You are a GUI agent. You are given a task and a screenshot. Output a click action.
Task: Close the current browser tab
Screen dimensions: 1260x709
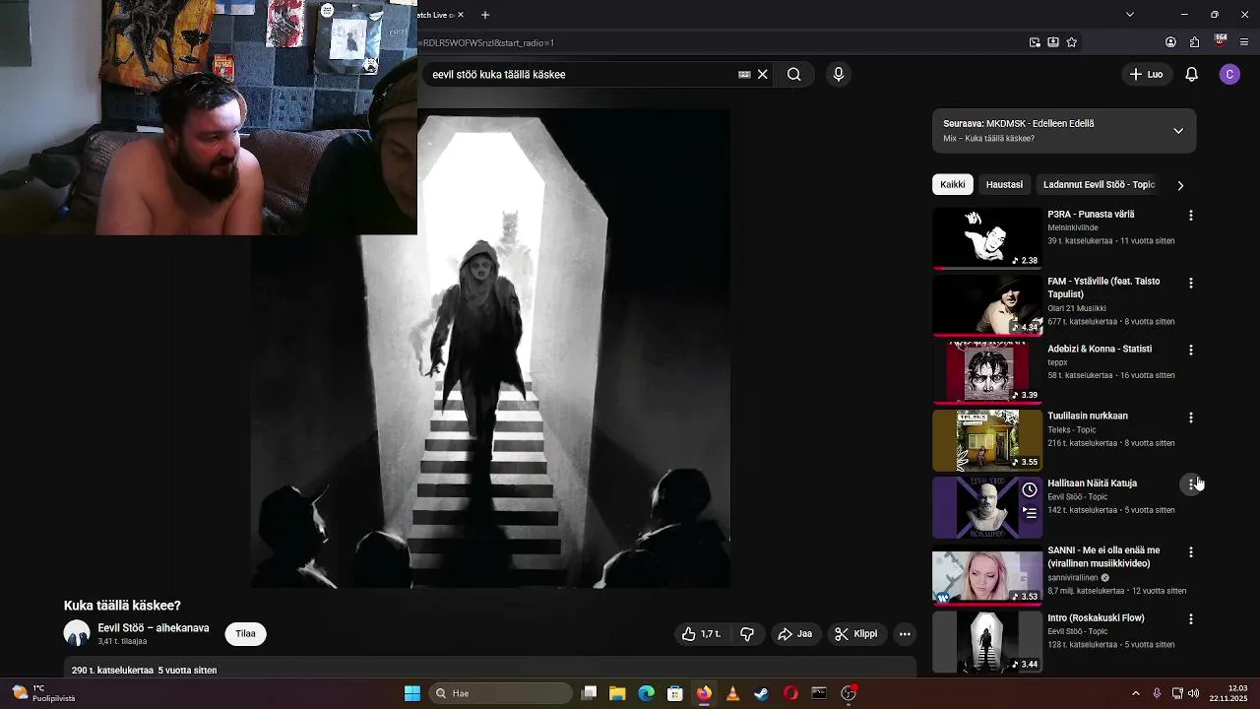click(x=460, y=15)
